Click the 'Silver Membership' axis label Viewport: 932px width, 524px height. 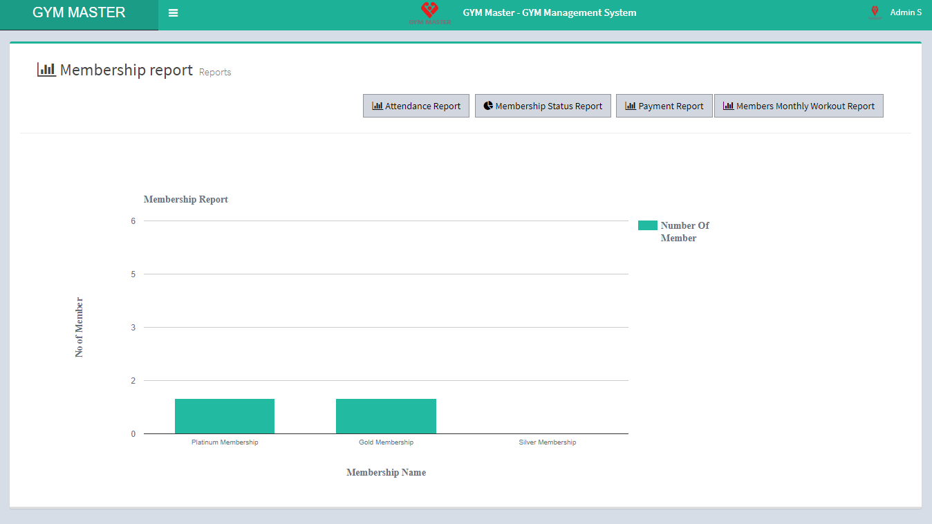coord(547,442)
